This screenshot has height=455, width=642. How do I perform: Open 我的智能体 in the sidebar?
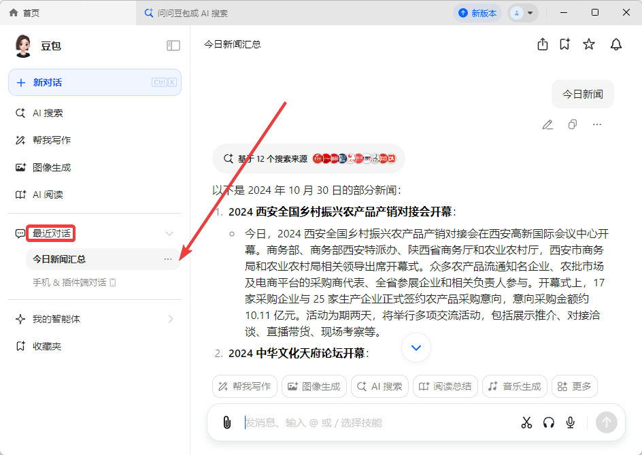(x=56, y=319)
